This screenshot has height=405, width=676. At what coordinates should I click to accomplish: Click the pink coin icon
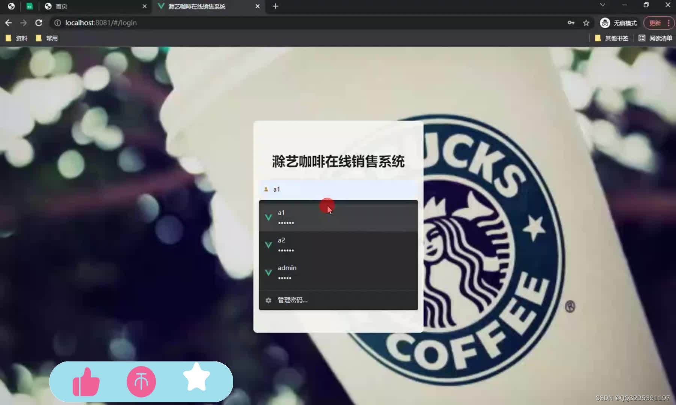141,382
